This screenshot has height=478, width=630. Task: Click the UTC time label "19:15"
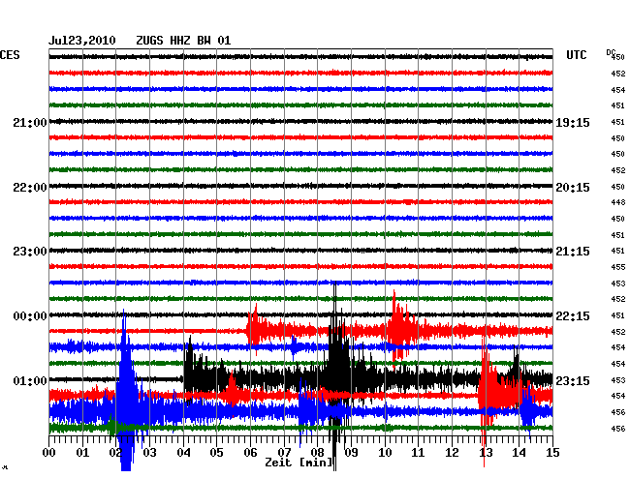pyautogui.click(x=573, y=123)
